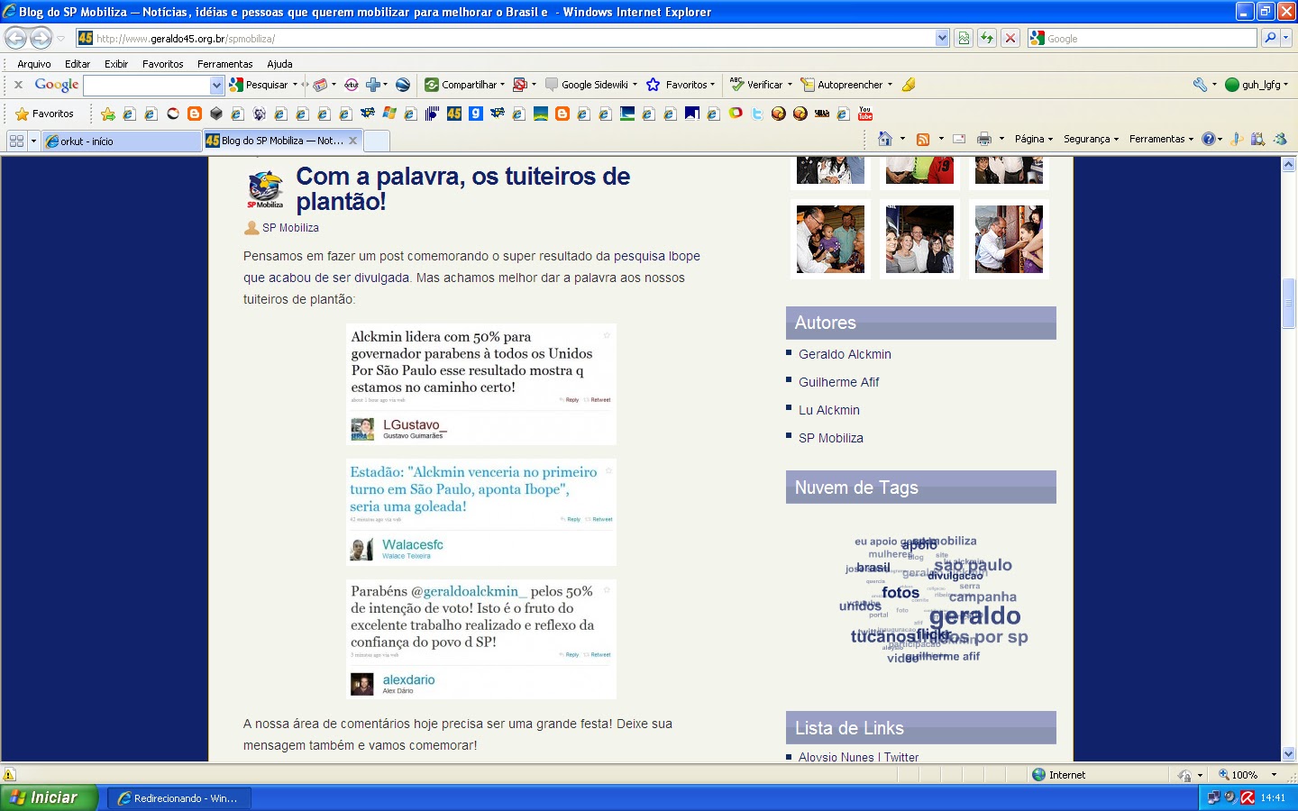Close the Blog do SP Mobiliza tab

coord(353,141)
